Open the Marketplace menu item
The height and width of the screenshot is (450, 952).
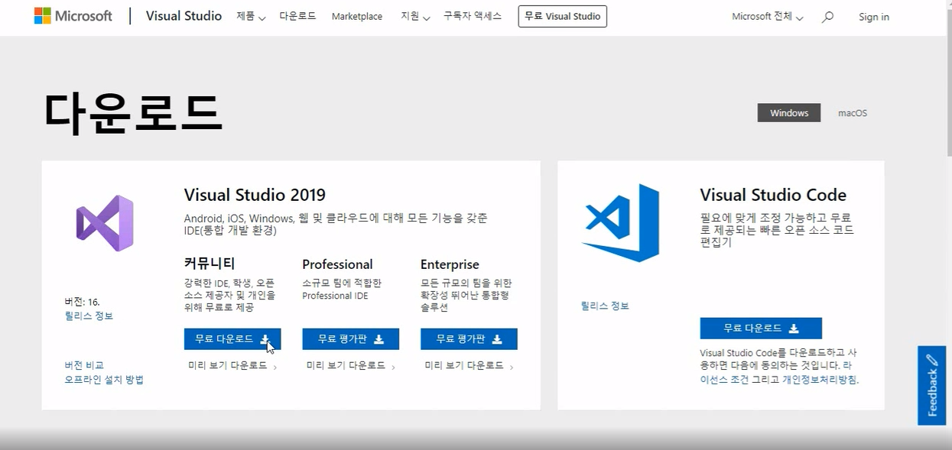(356, 16)
